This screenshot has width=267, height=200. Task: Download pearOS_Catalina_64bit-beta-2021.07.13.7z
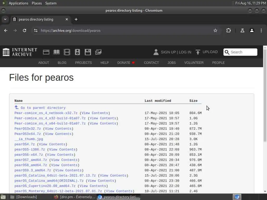click(55, 176)
